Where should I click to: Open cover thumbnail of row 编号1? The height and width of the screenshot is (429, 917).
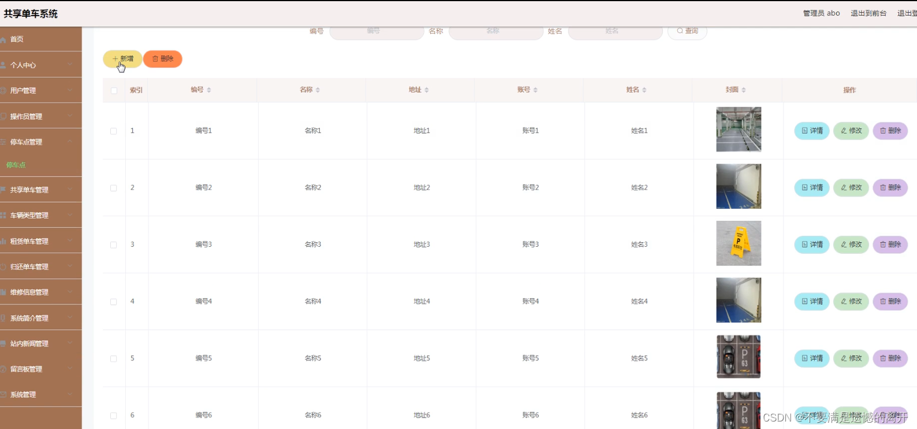tap(739, 129)
